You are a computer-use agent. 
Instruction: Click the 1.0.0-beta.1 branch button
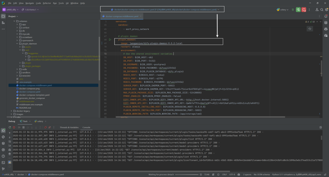point(30,10)
